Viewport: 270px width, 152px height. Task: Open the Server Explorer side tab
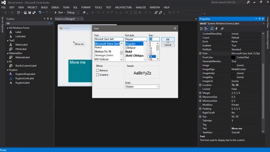[3, 24]
